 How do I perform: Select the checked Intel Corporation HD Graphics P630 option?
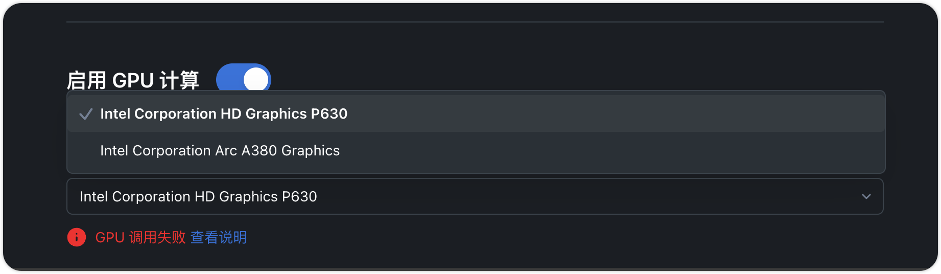coord(224,114)
